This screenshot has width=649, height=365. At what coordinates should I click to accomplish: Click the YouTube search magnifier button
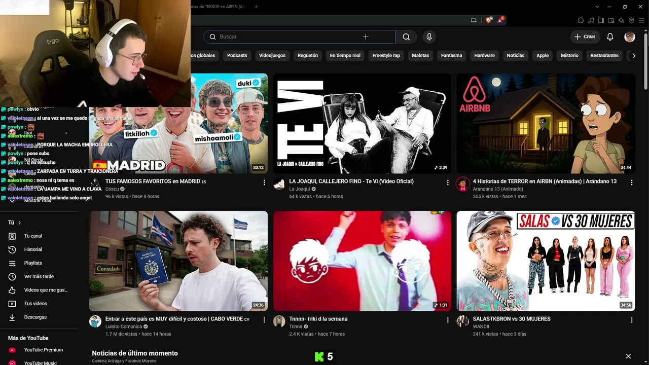pos(406,36)
